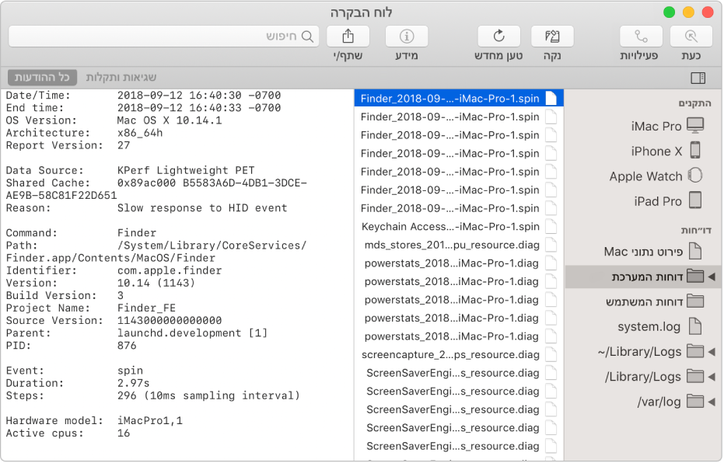724x463 pixels.
Task: Click the search field (חיפוש)
Action: 163,37
